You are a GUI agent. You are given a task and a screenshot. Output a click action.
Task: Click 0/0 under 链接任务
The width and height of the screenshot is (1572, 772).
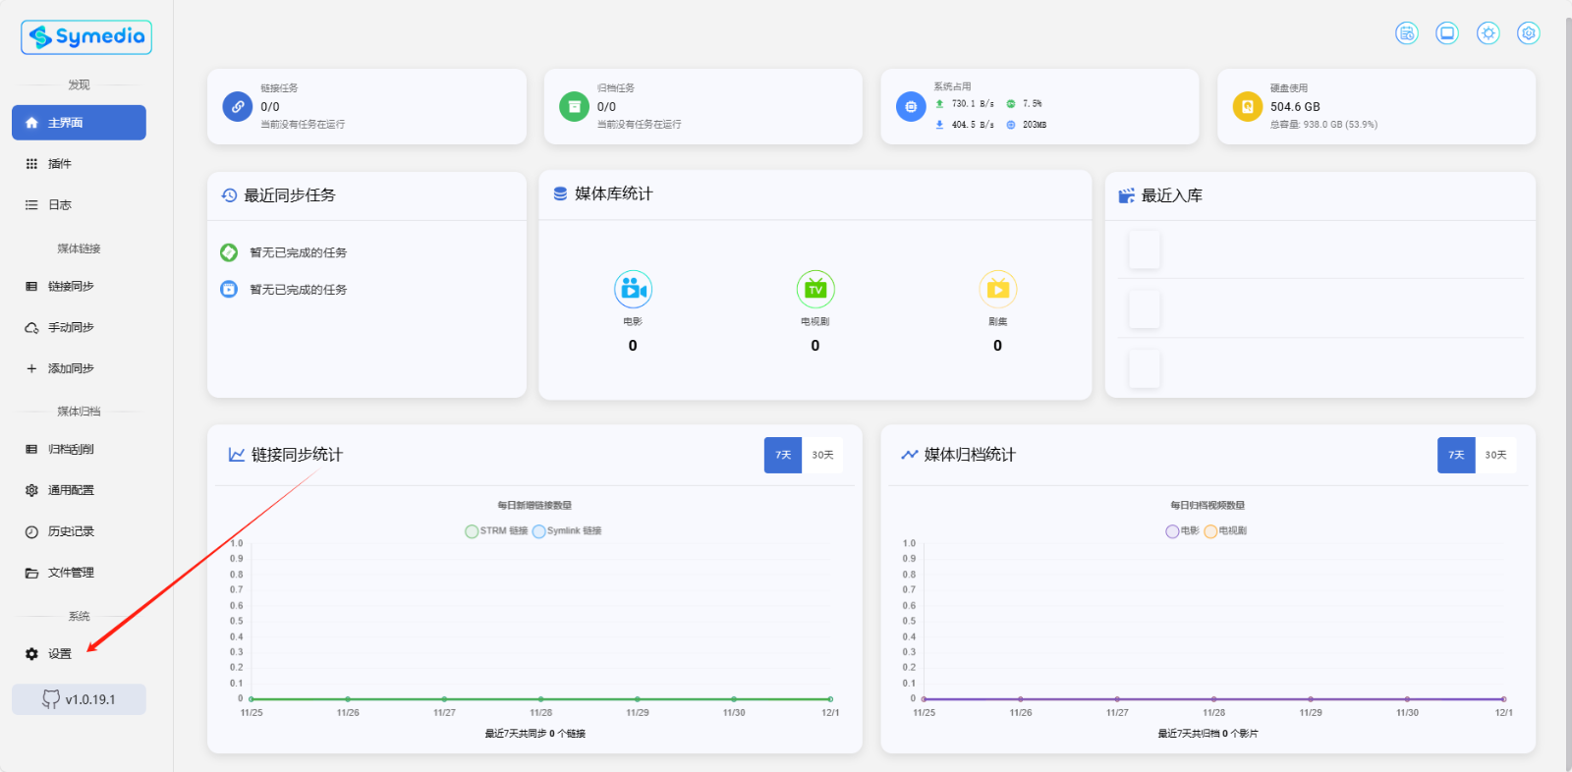(270, 106)
